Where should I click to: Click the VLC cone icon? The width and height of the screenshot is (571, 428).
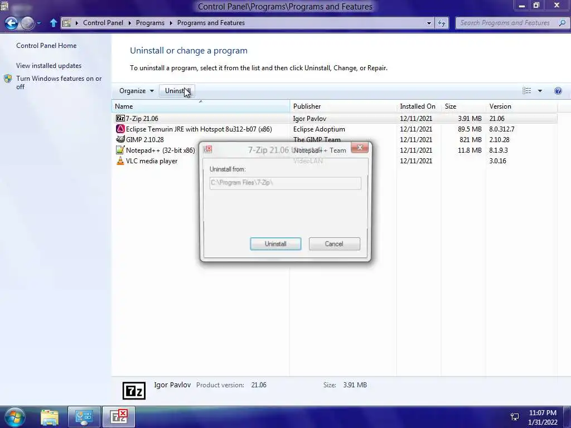120,160
